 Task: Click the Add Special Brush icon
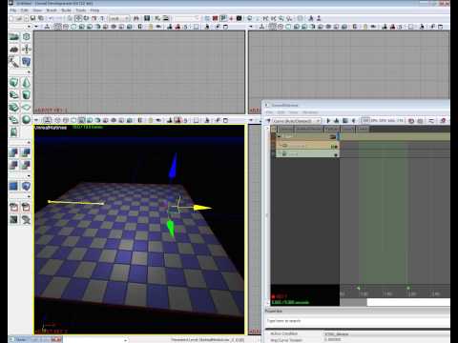[x=13, y=186]
